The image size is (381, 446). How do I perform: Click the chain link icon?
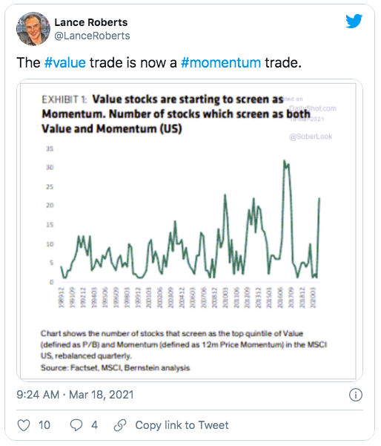120,425
